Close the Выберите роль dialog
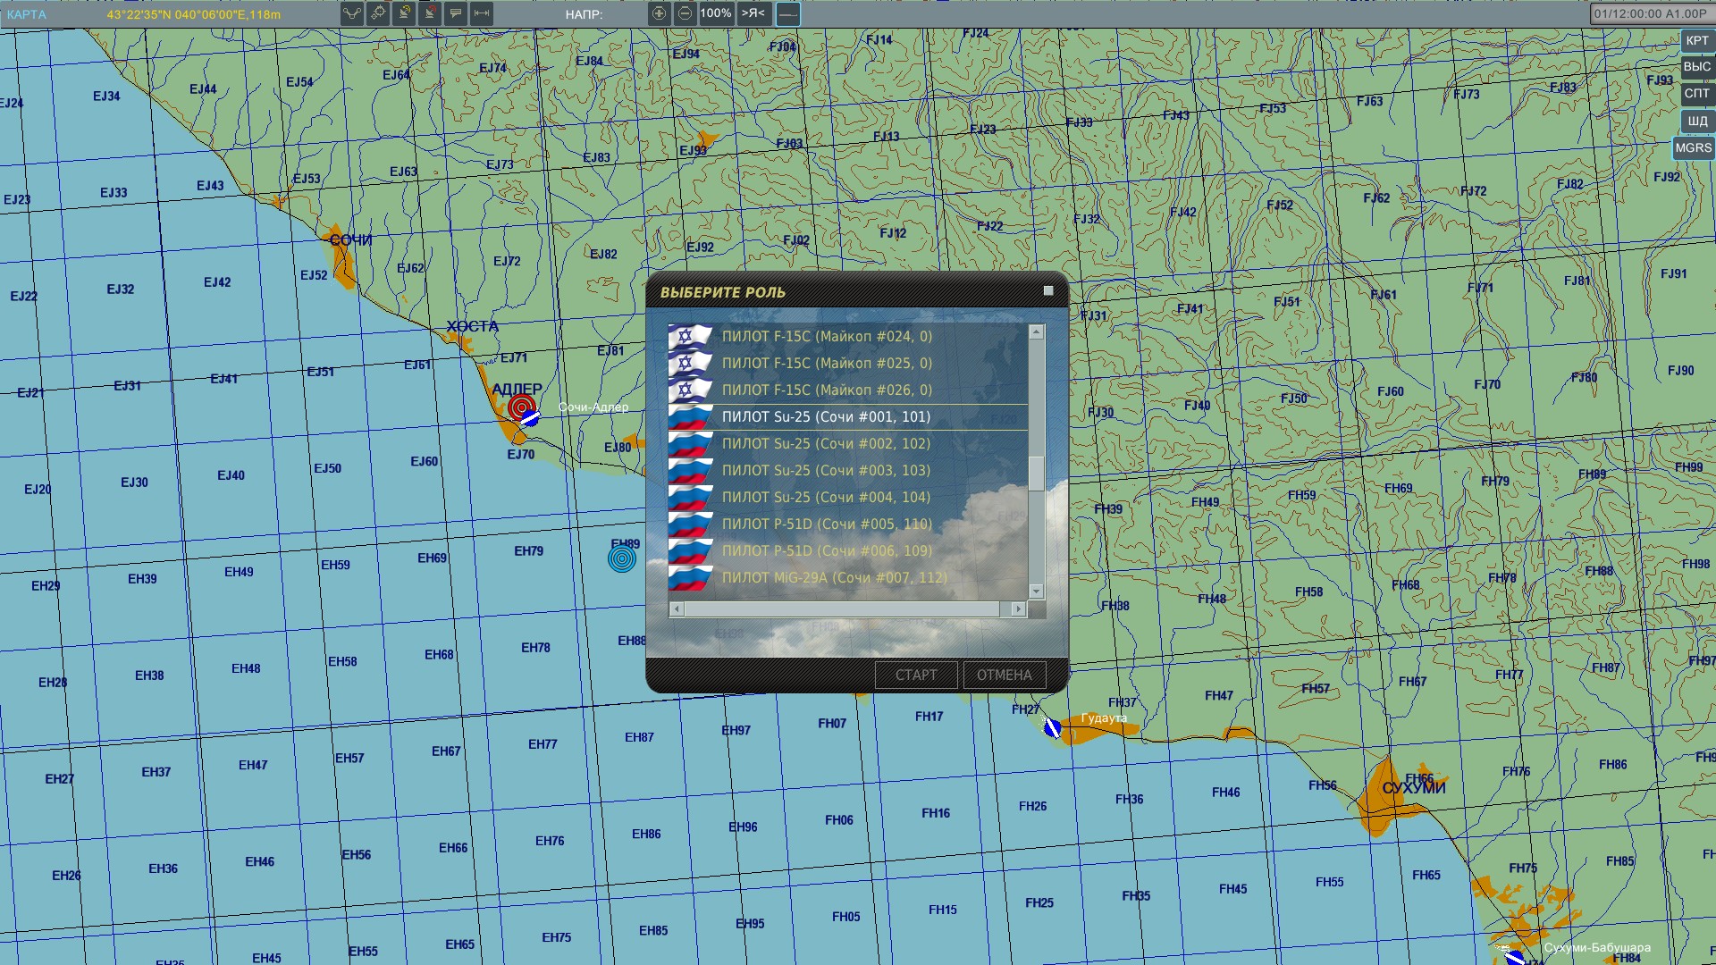This screenshot has width=1716, height=965. (1048, 291)
